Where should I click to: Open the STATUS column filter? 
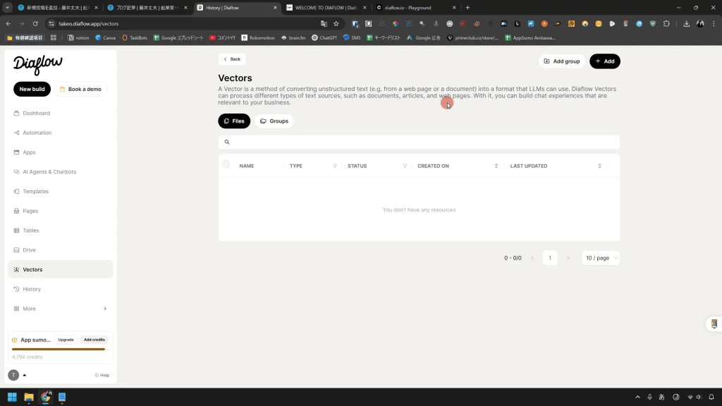(x=405, y=166)
